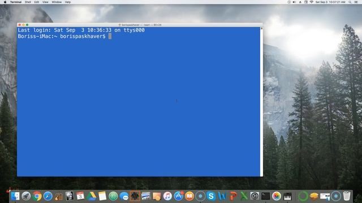This screenshot has height=203, width=362.
Task: Open Microsoft PowerPoint in Dock
Action: coord(233,196)
